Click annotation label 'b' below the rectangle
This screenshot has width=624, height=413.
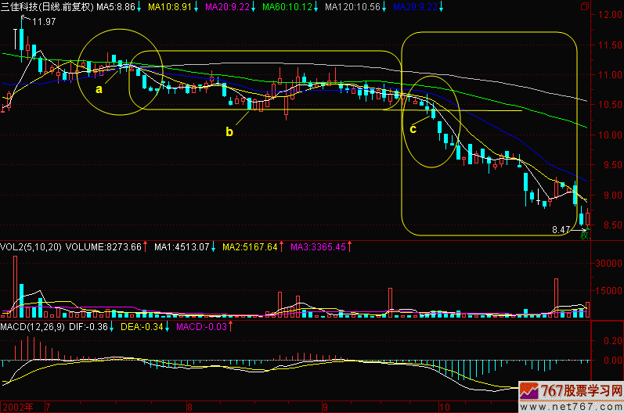click(x=229, y=132)
